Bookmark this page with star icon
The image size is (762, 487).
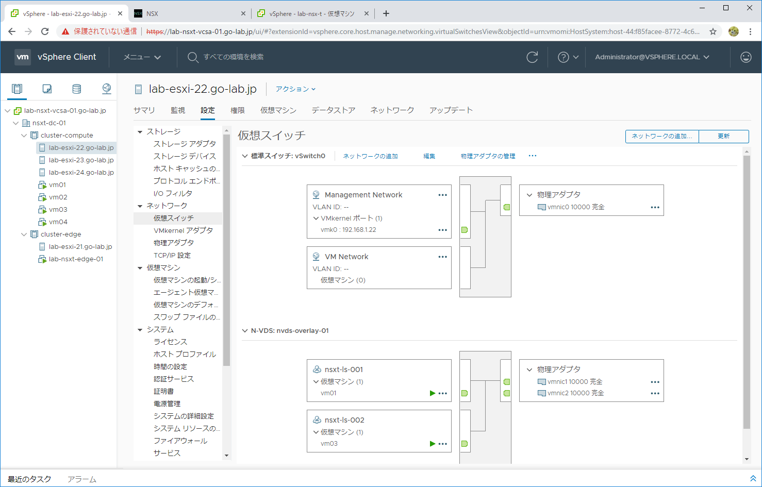pyautogui.click(x=713, y=31)
